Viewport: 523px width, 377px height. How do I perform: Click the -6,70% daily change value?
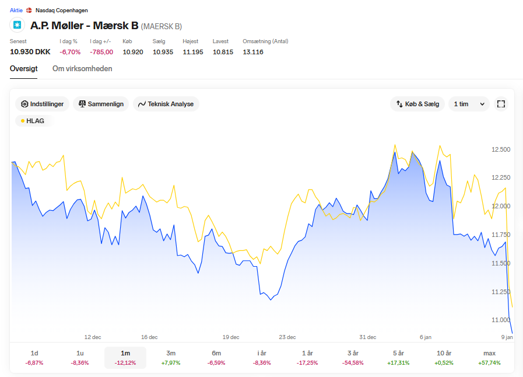tap(70, 52)
